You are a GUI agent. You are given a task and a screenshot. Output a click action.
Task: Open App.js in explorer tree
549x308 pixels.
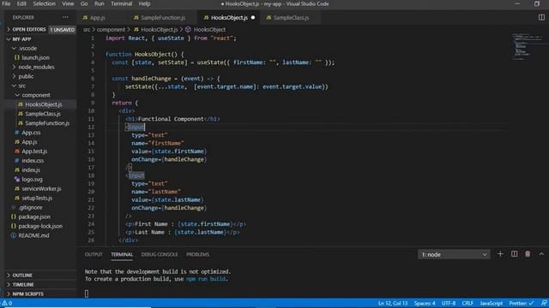point(29,142)
